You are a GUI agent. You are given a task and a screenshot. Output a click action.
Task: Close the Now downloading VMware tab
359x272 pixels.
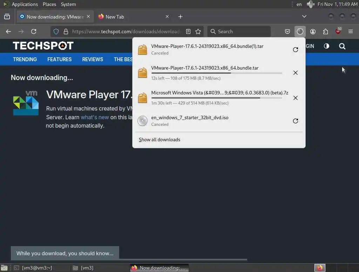[88, 17]
